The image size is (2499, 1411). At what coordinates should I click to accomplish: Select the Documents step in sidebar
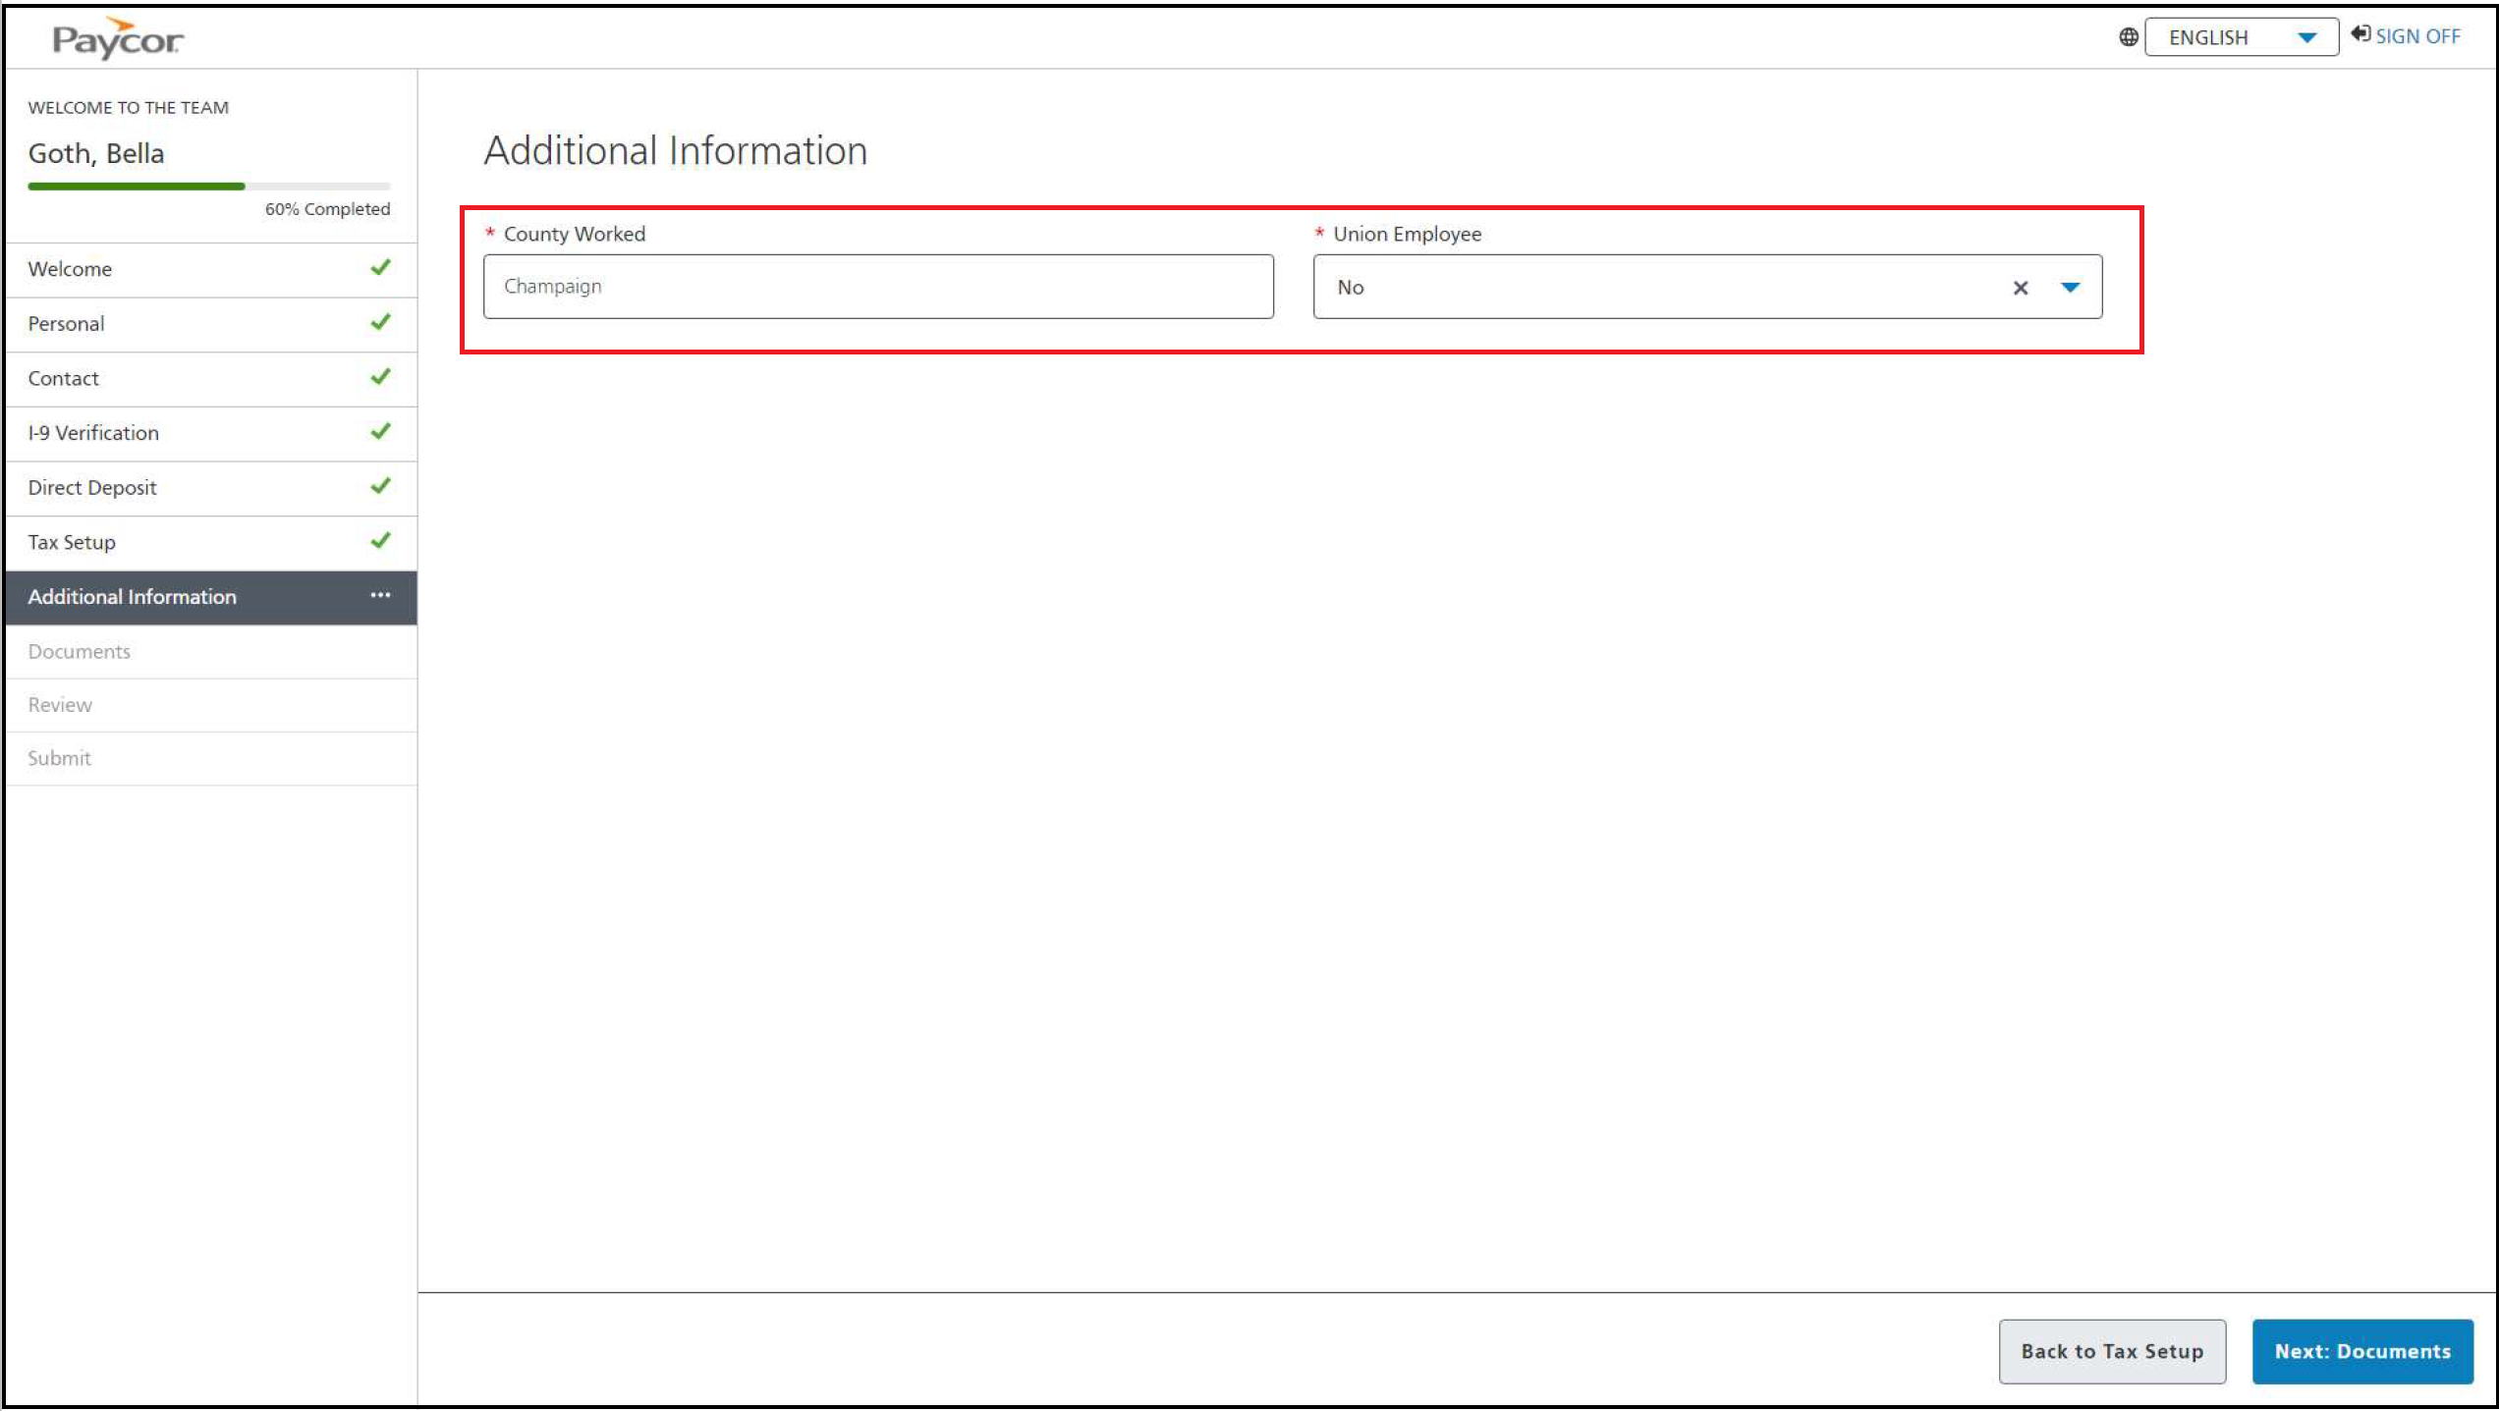point(79,651)
